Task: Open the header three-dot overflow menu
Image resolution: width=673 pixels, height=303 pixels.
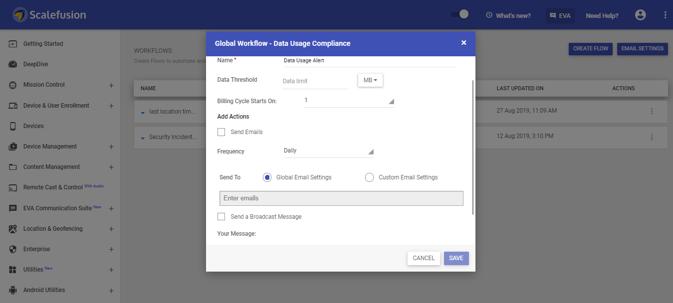Action: click(x=665, y=15)
